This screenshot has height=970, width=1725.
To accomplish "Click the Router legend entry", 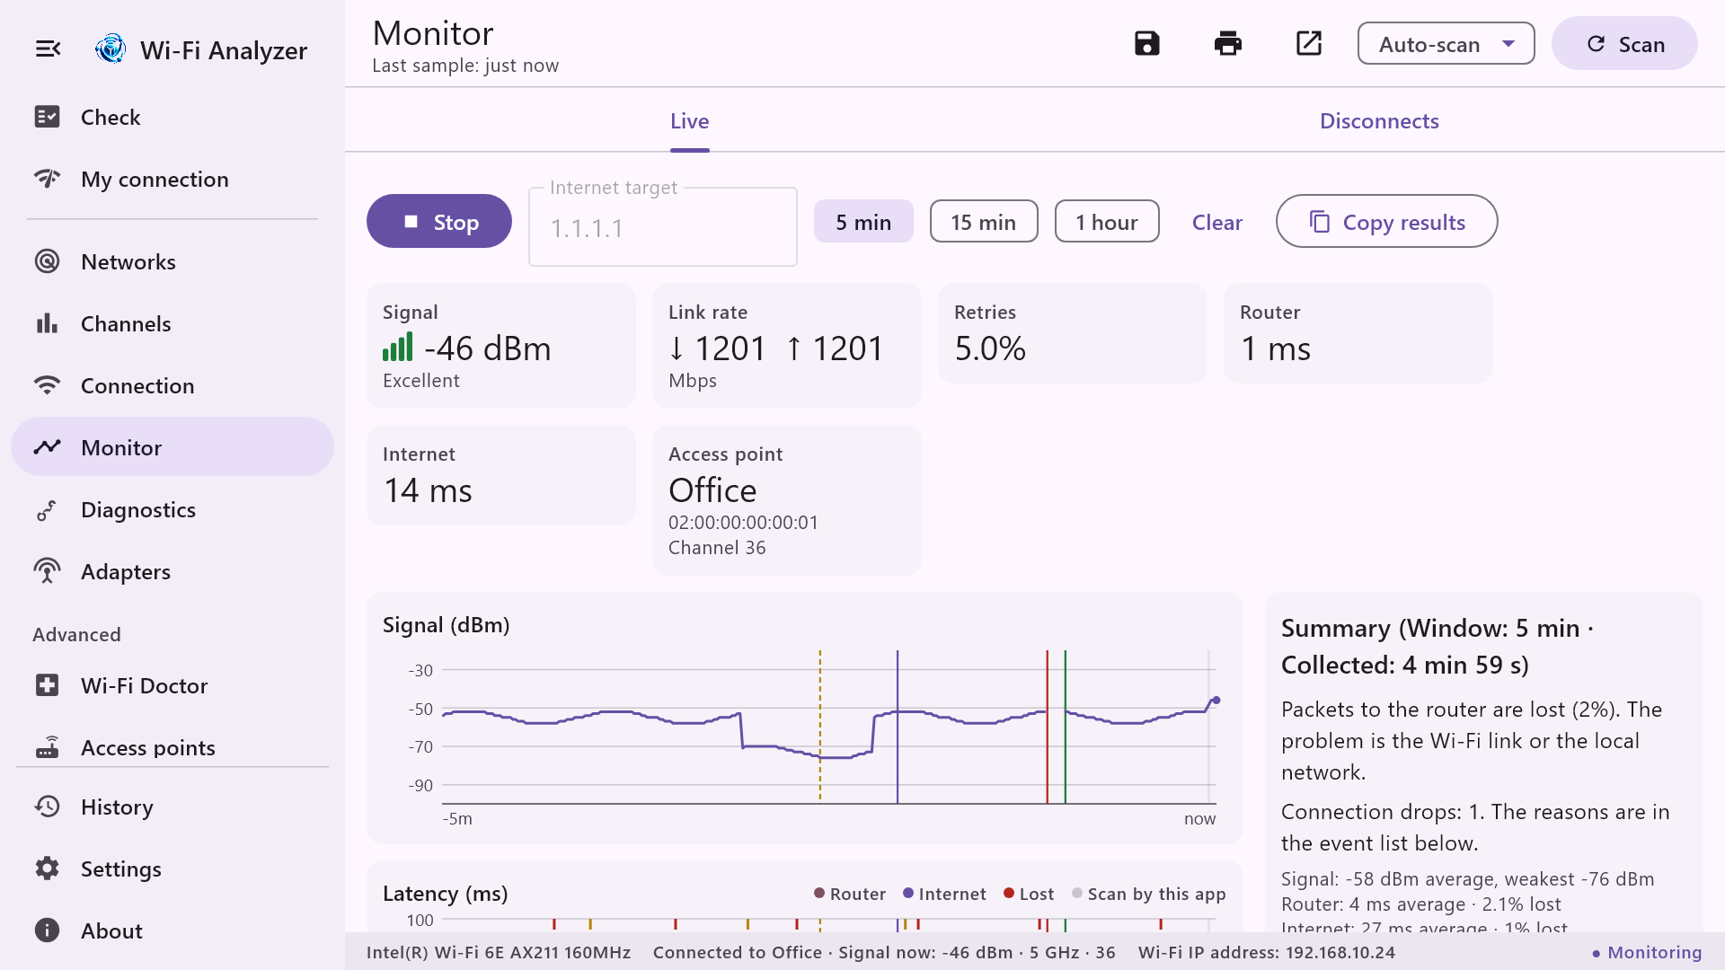I will point(850,894).
